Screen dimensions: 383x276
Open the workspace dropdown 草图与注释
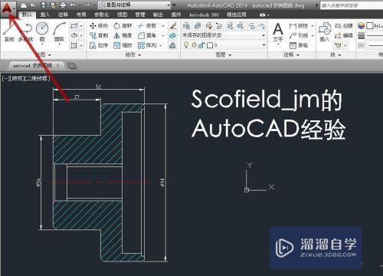pyautogui.click(x=134, y=5)
